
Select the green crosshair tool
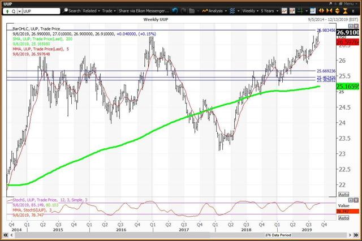point(300,11)
